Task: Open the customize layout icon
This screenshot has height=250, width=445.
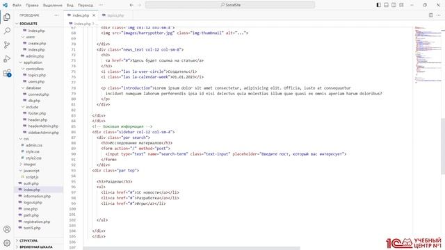Action: (402, 5)
